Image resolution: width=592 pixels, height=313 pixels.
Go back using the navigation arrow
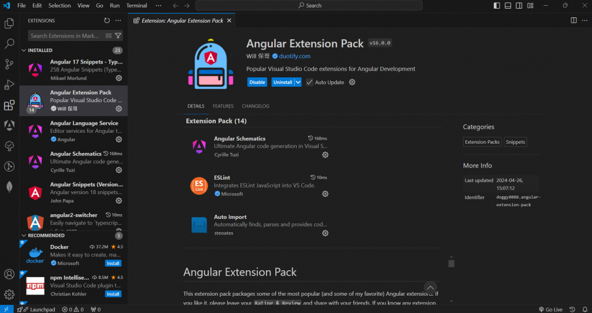[x=176, y=6]
